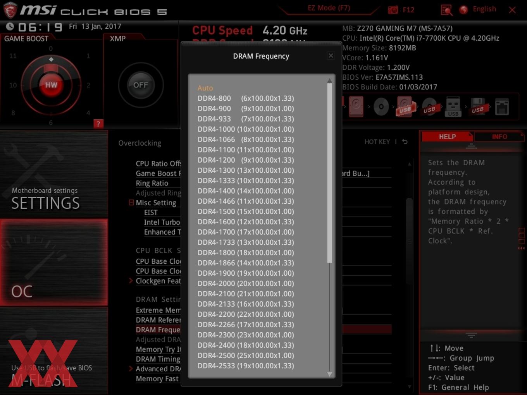Switch to EZ Mode (F7)
Viewport: 527px width, 395px height.
pos(329,8)
